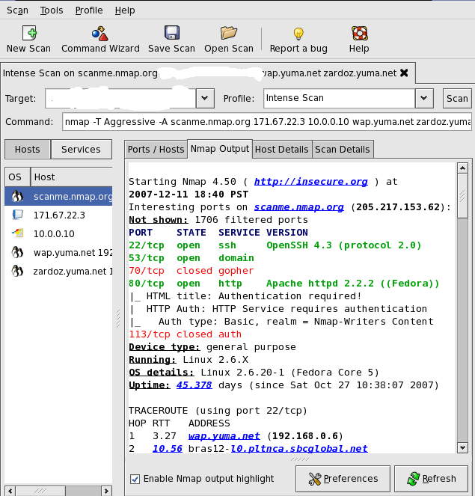Image resolution: width=475 pixels, height=496 pixels.
Task: Click the Open Scan folder icon
Action: [229, 33]
